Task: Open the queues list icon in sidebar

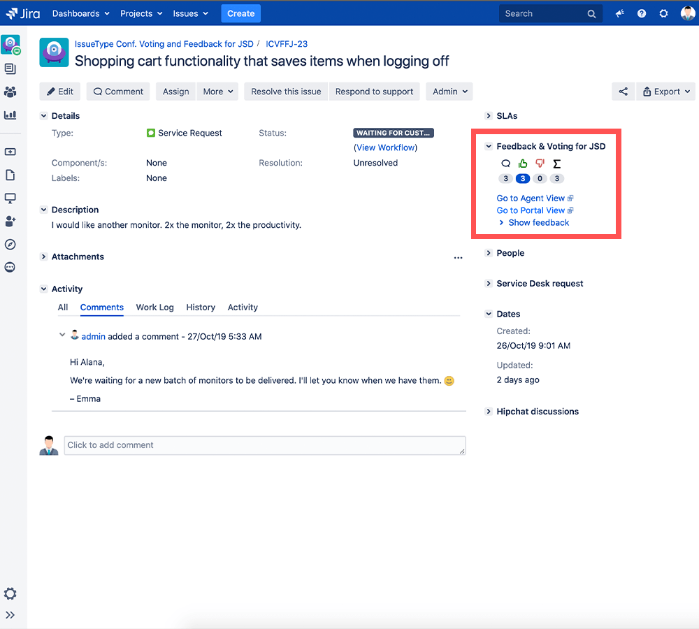Action: (10, 68)
